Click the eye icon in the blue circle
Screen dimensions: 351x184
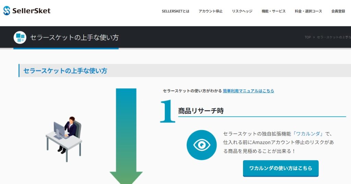coord(202,145)
